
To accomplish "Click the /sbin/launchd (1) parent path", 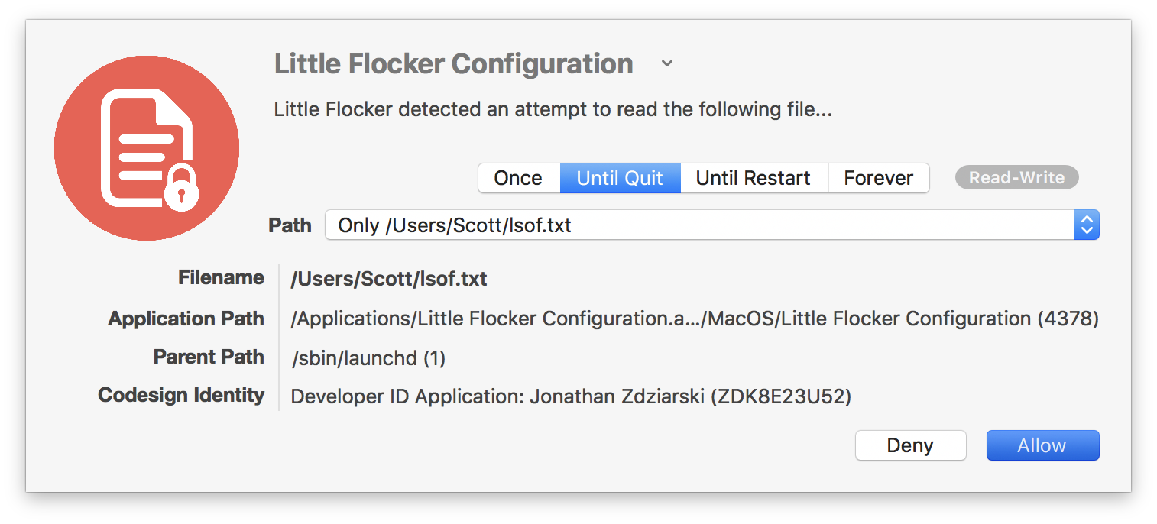I will tap(368, 357).
